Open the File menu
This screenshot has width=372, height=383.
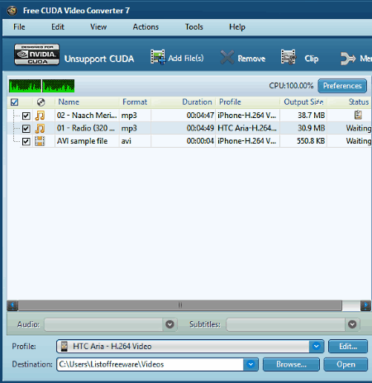[19, 27]
